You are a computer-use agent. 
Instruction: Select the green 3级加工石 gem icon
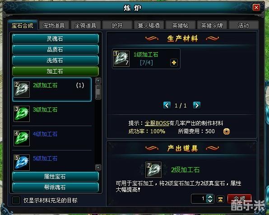(x=22, y=114)
